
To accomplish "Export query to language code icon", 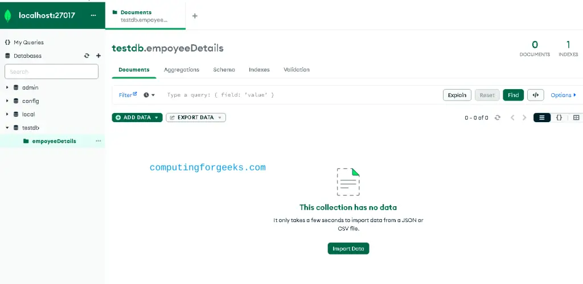I will (535, 95).
